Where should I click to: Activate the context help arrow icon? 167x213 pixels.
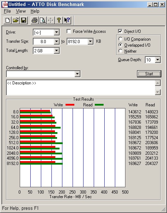[67, 20]
